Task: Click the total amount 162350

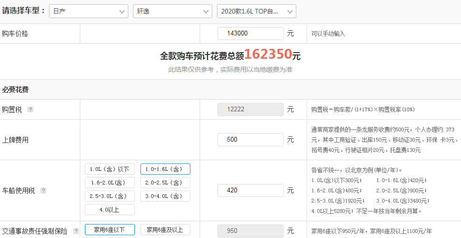Action: click(268, 54)
